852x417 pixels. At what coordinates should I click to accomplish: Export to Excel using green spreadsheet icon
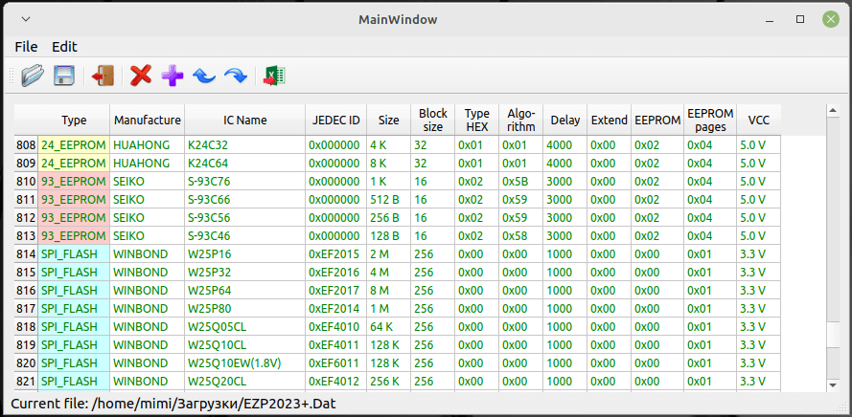click(275, 76)
